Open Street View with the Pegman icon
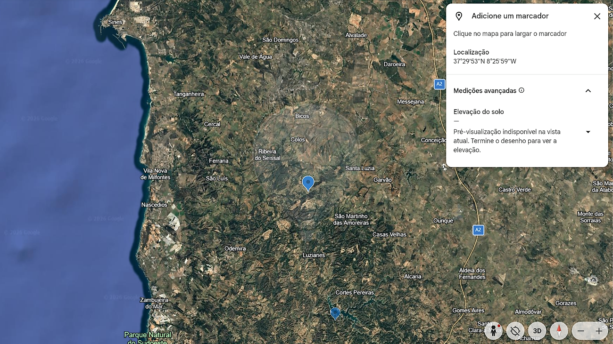The image size is (613, 344). point(493,331)
